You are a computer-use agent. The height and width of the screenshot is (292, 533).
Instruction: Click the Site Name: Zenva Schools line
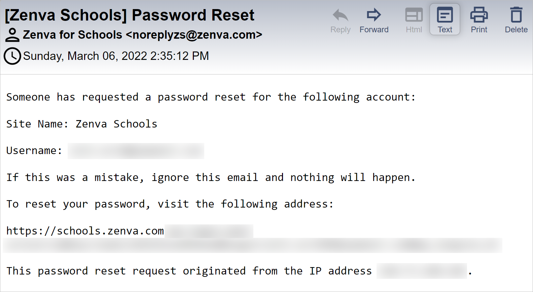coord(82,124)
